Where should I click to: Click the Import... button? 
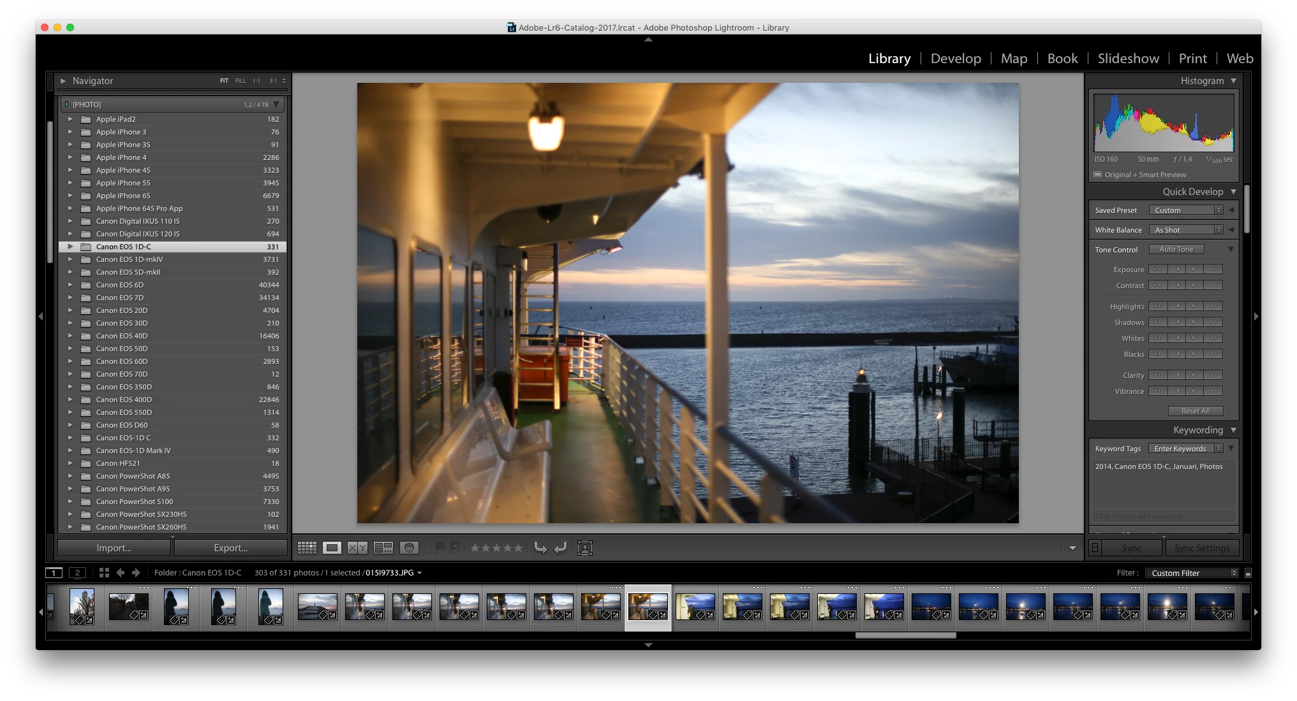[x=114, y=548]
